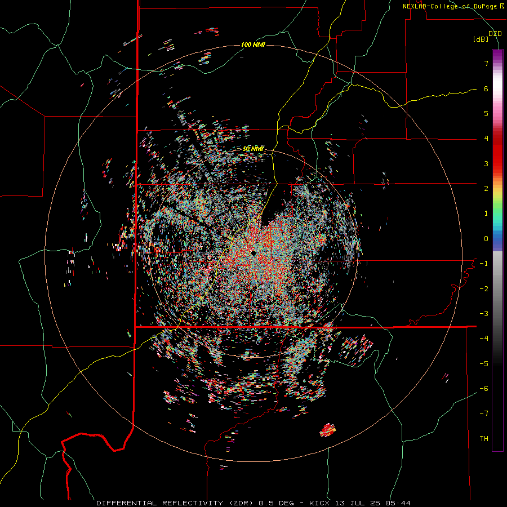Click the KICX station identifier
Viewport: 507px width, 507px height.
[319, 503]
